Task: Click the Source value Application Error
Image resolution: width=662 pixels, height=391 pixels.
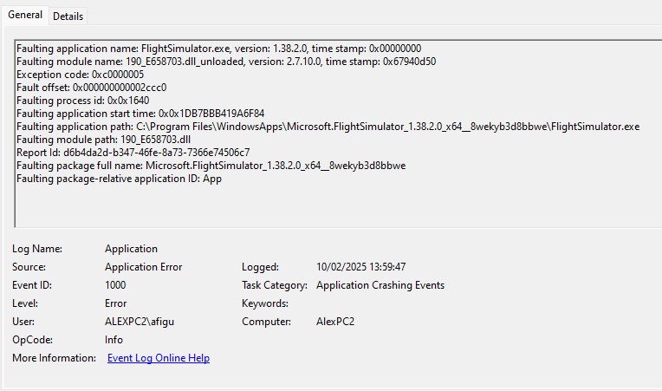Action: point(143,267)
